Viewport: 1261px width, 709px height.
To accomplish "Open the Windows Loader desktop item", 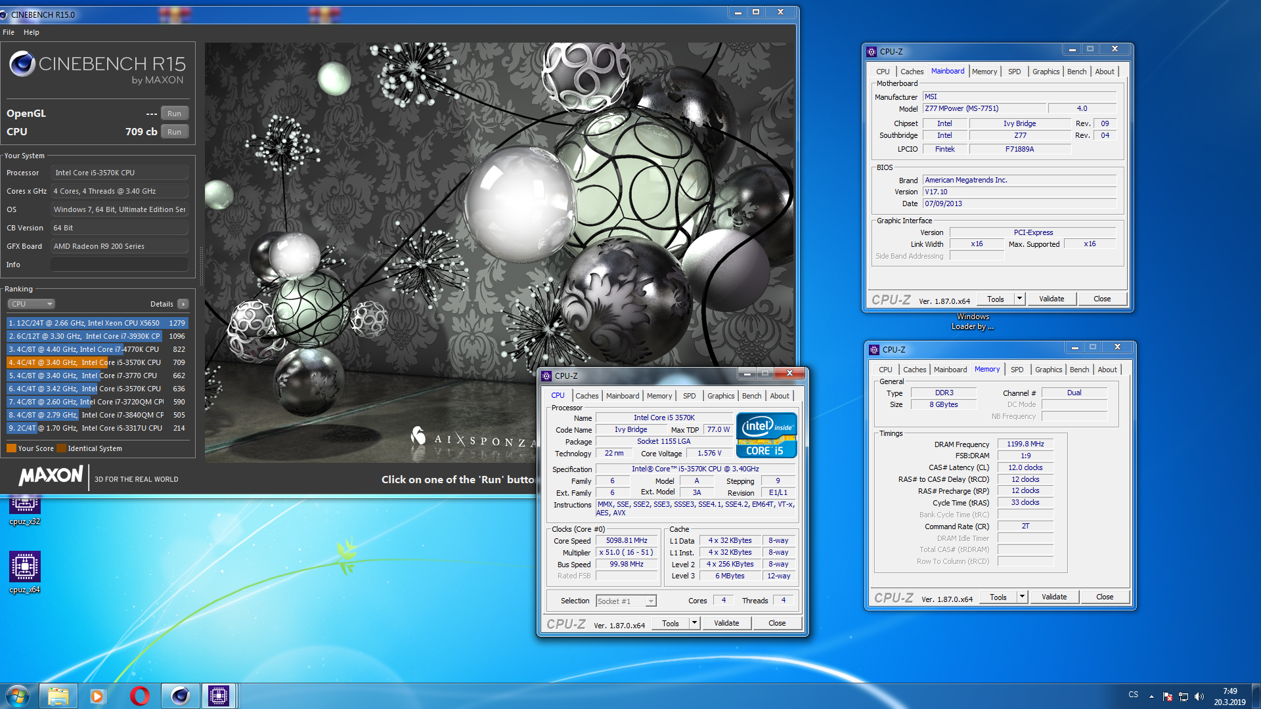I will coord(973,321).
